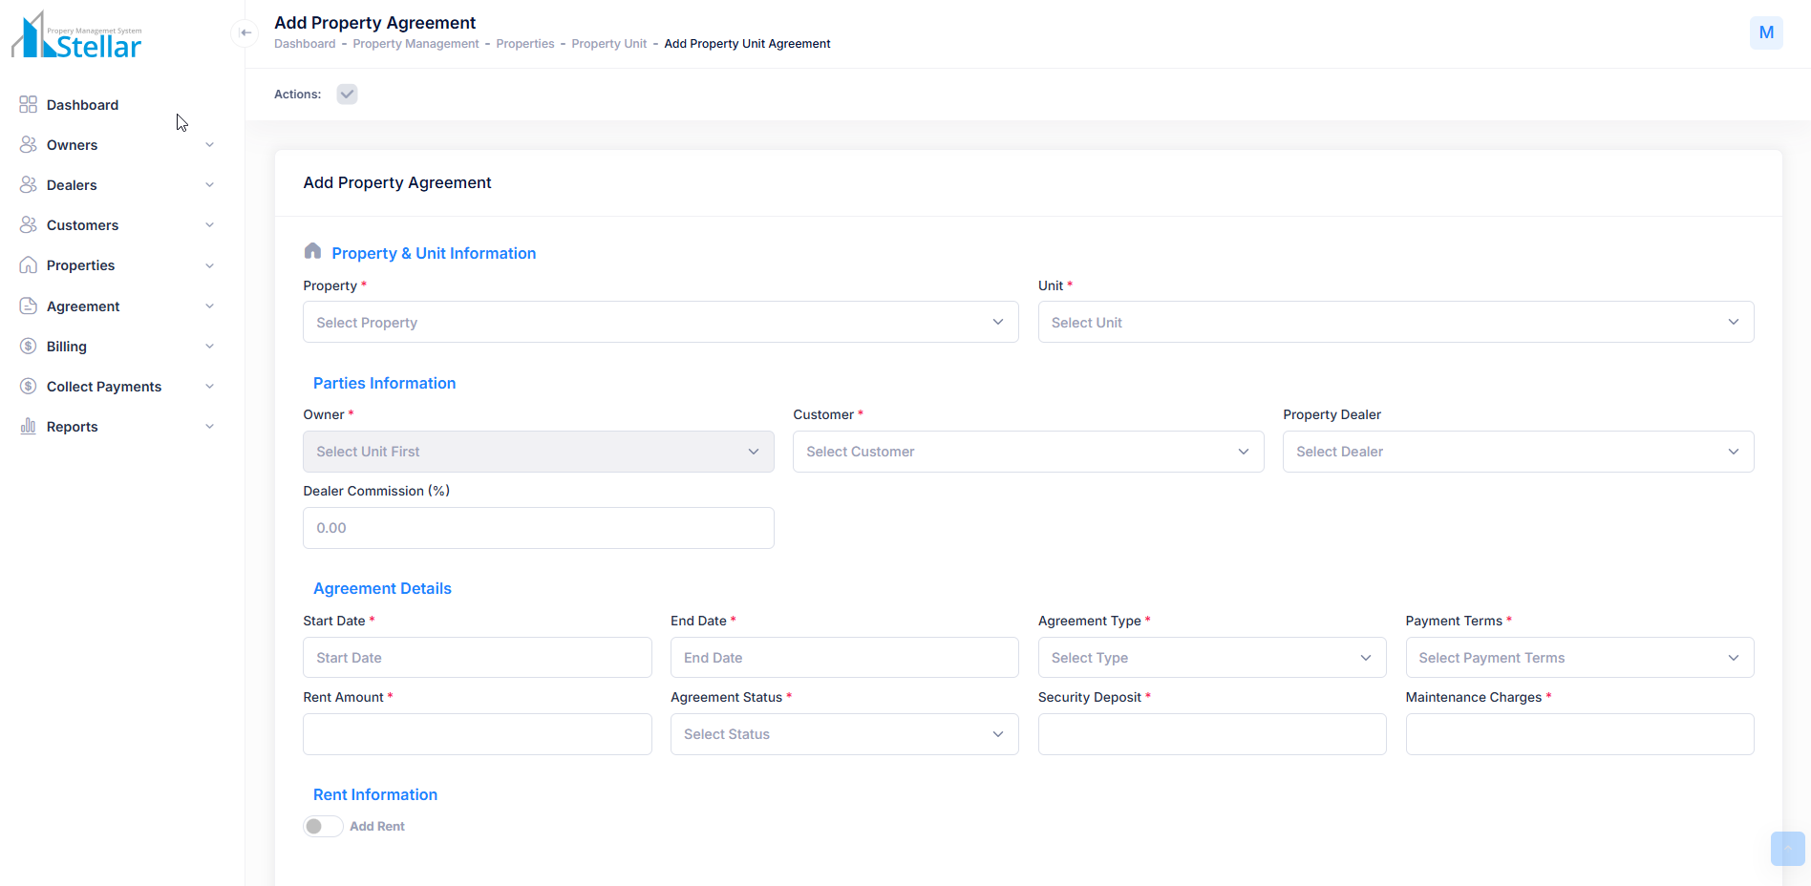Open the Select Payment Terms dropdown

tap(1579, 658)
